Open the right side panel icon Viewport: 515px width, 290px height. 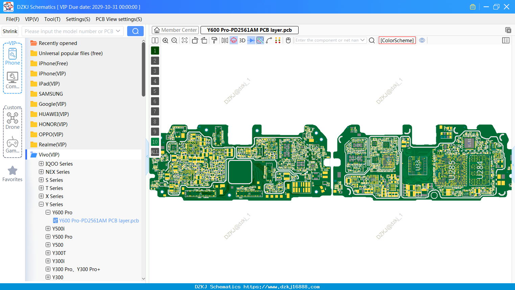506,40
